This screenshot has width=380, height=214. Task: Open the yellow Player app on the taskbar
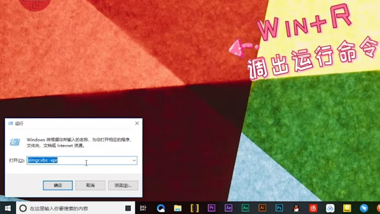[x=347, y=208]
